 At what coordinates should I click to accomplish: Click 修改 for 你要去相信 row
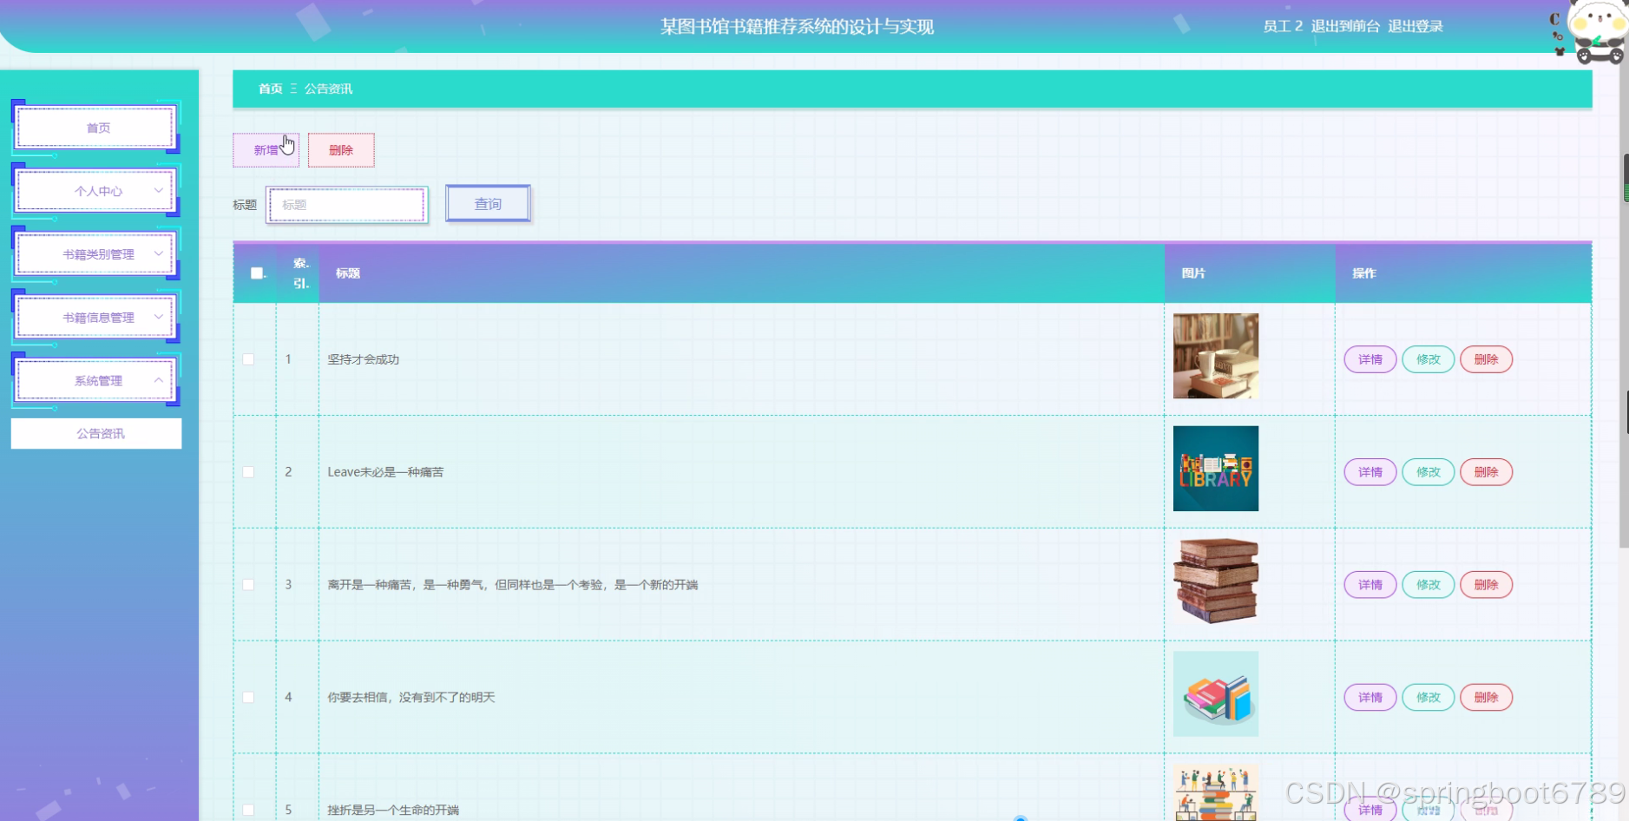1429,698
